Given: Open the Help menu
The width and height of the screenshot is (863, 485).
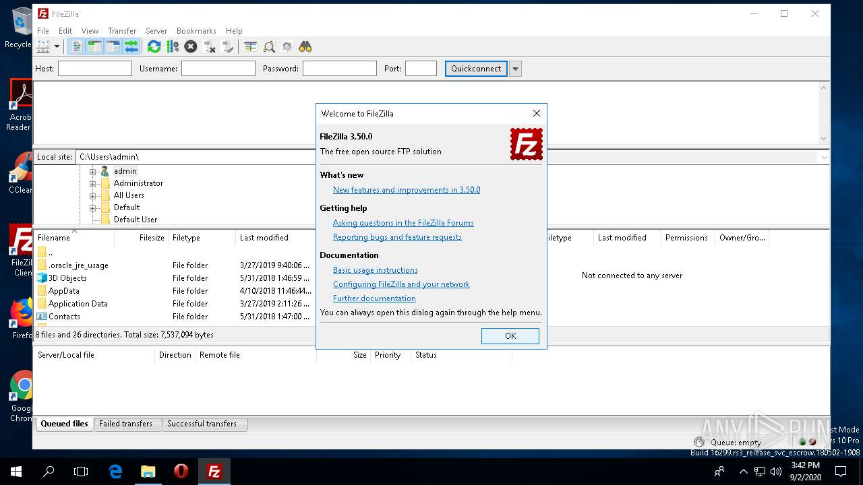Looking at the screenshot, I should 234,31.
